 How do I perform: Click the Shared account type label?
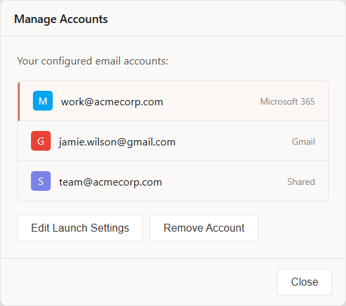click(x=301, y=182)
